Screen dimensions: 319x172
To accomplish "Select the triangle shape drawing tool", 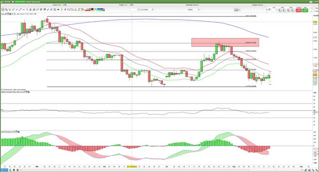I will pyautogui.click(x=76, y=9).
